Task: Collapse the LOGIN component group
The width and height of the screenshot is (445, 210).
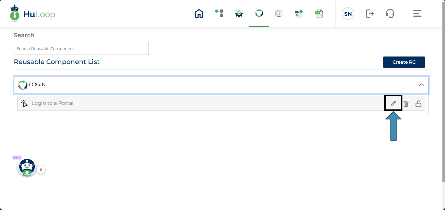Action: [x=421, y=85]
